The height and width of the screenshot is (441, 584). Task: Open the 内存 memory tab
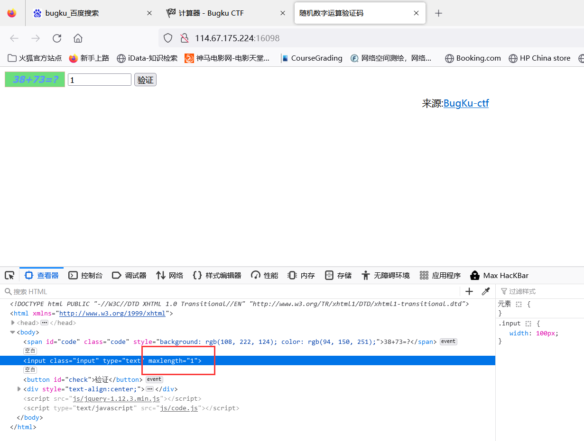click(301, 275)
